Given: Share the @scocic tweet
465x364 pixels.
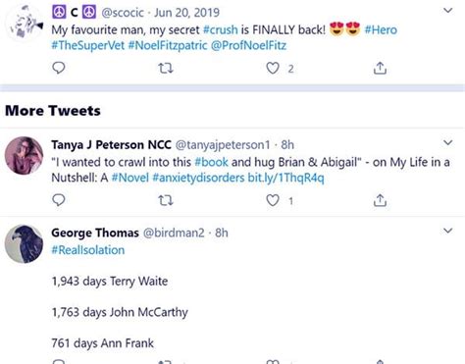Looking at the screenshot, I should point(380,68).
